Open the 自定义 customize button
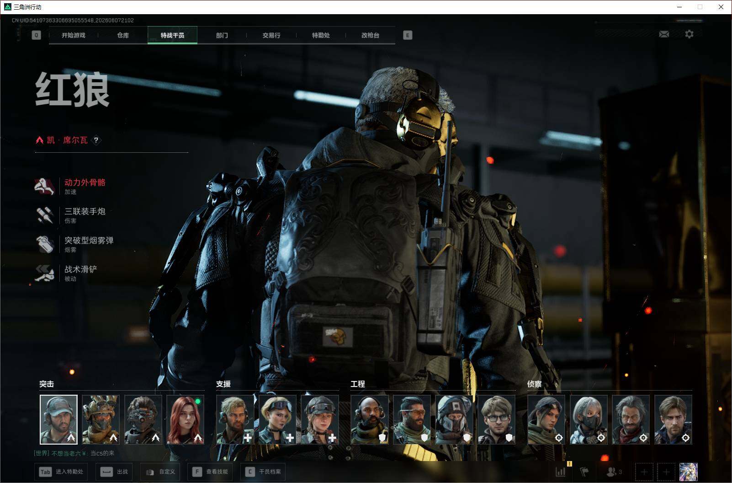This screenshot has height=483, width=732. 160,472
